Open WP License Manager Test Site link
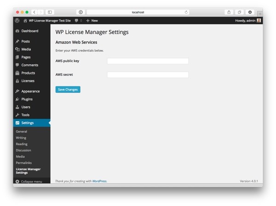The height and width of the screenshot is (206, 276). coord(50,21)
